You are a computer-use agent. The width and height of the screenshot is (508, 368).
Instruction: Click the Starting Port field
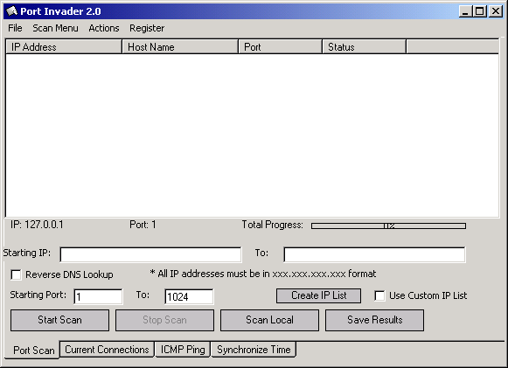98,296
